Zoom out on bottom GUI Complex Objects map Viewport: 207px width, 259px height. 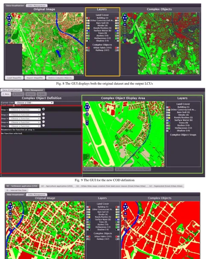pos(125,229)
